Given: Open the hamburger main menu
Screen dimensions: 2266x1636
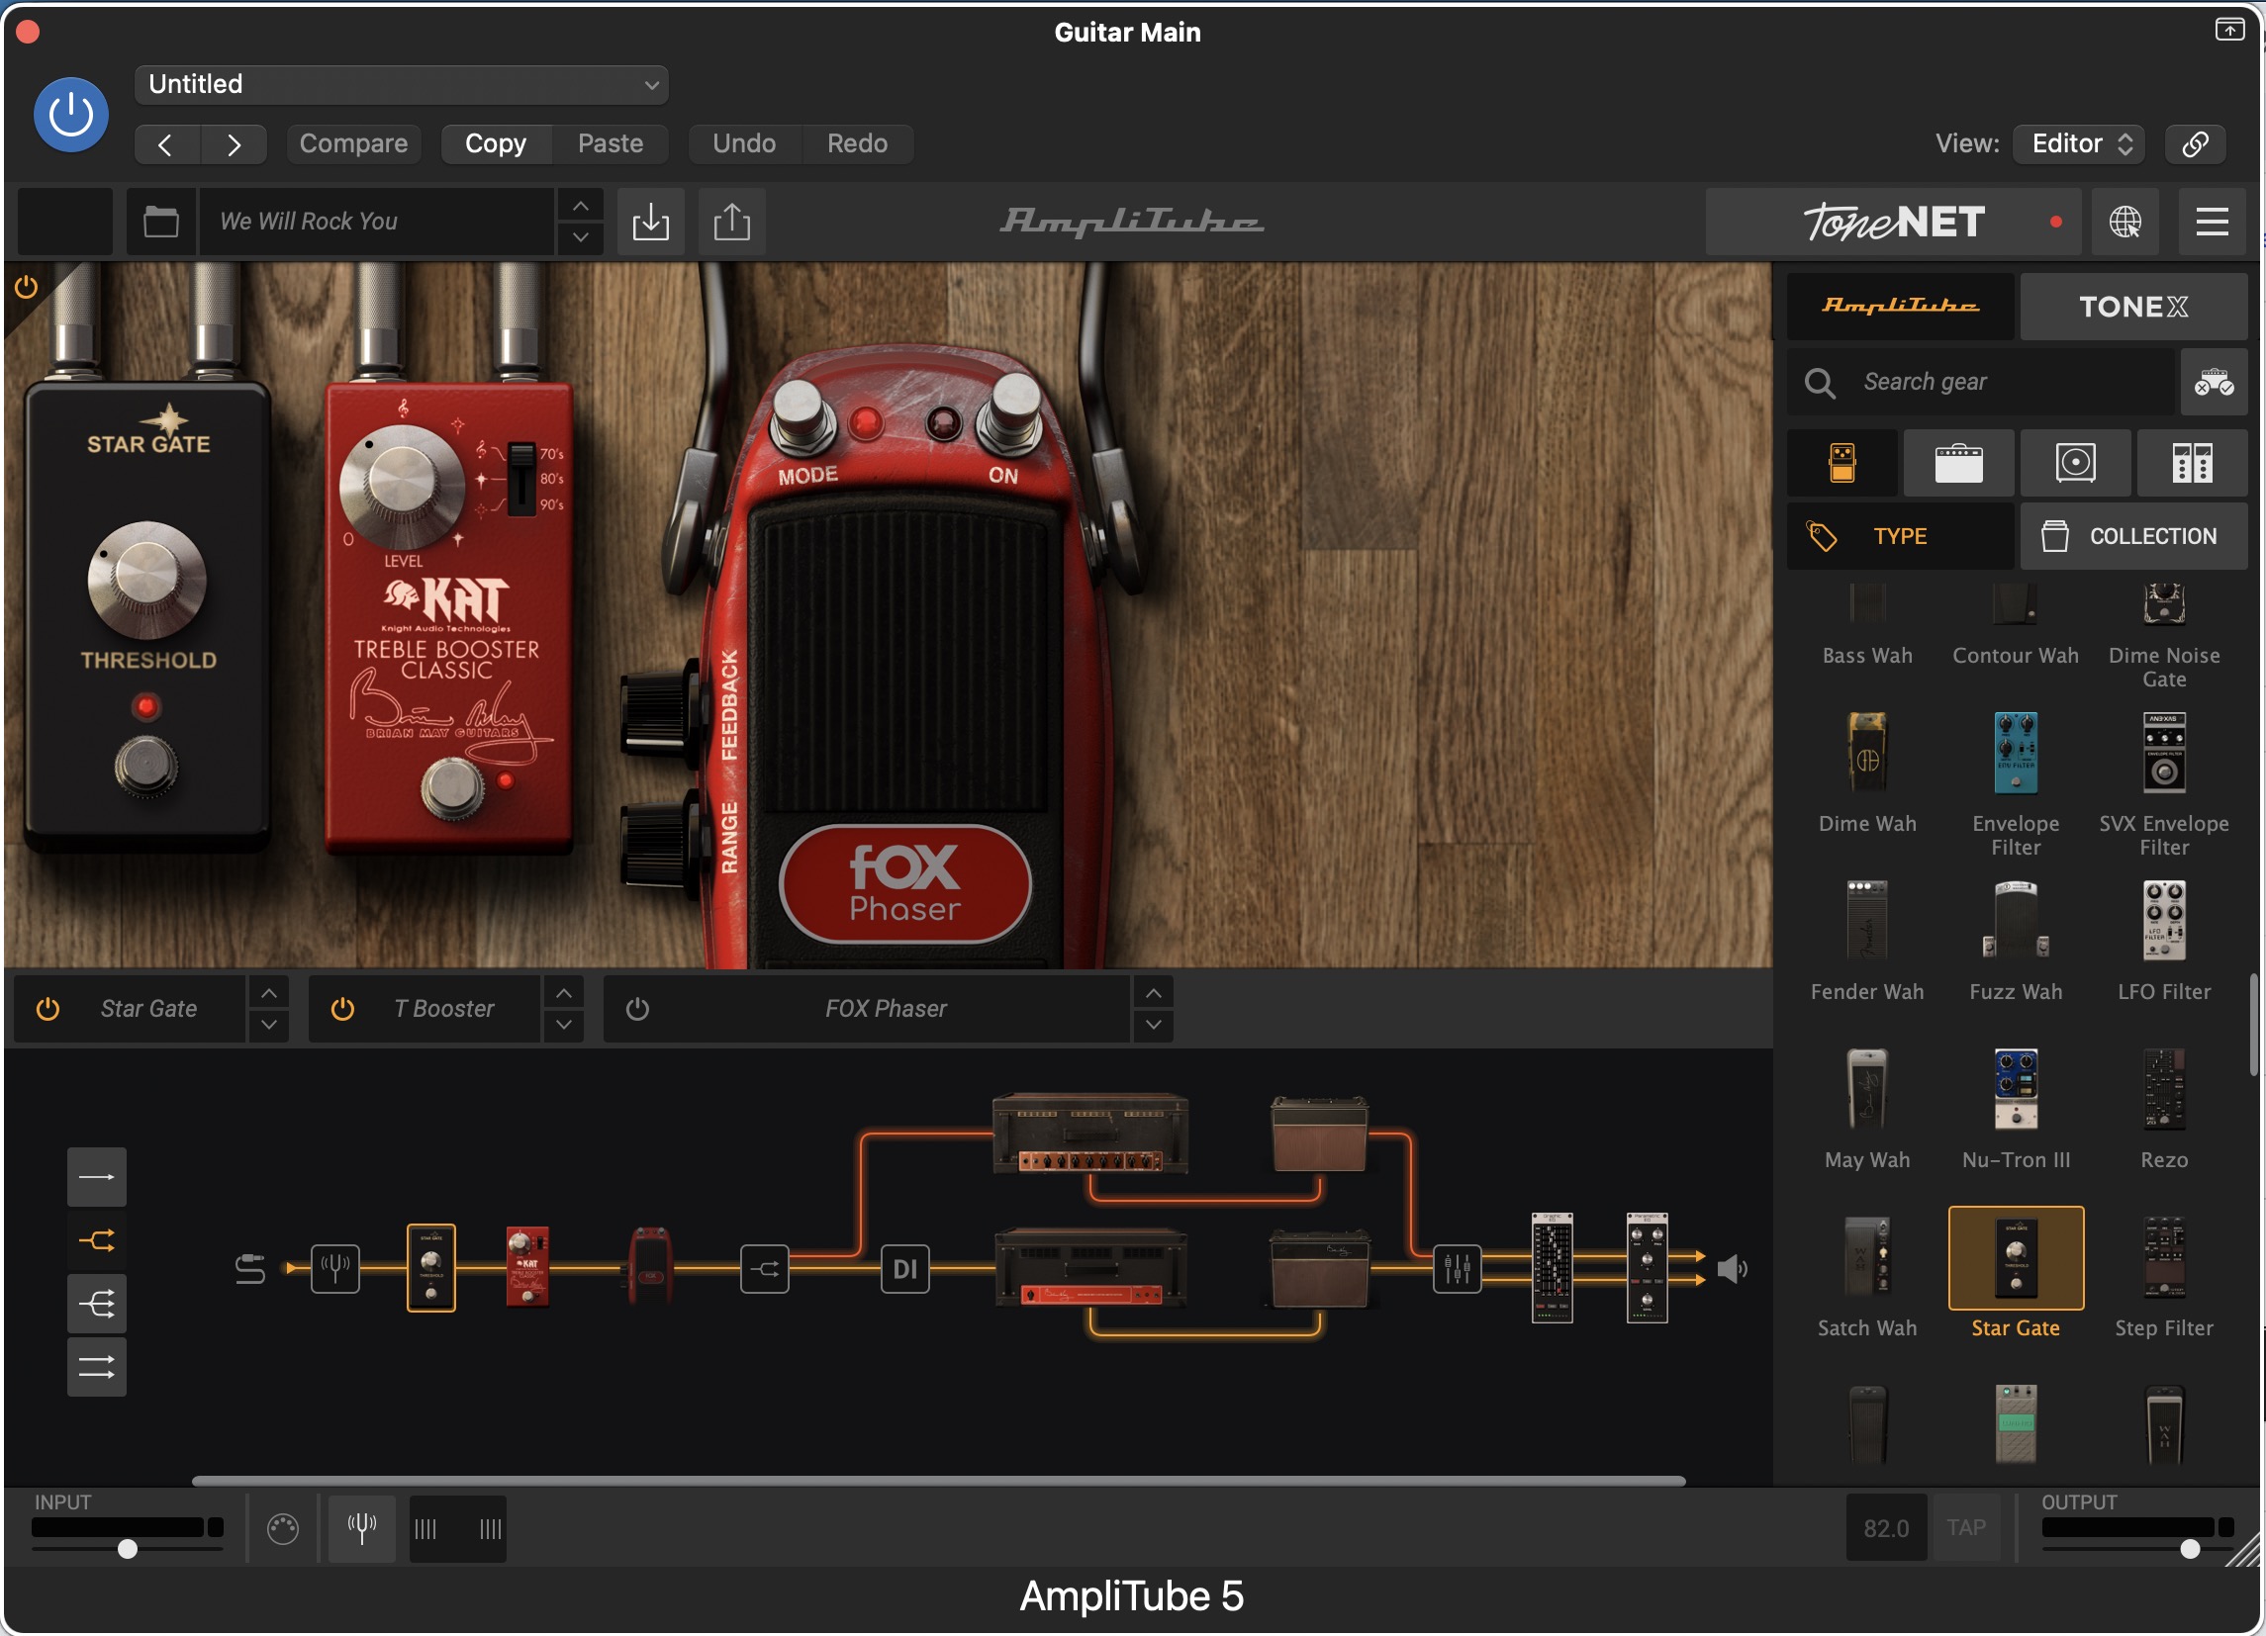Looking at the screenshot, I should [x=2211, y=221].
